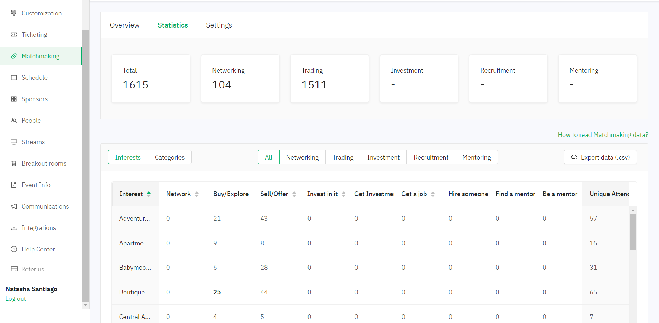Click the sidebar scrollbar down arrow
Viewport: 659px width, 323px height.
click(x=85, y=305)
